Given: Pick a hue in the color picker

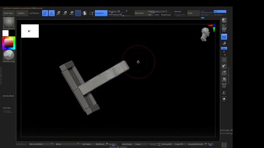Looking at the screenshot, I should (9, 43).
